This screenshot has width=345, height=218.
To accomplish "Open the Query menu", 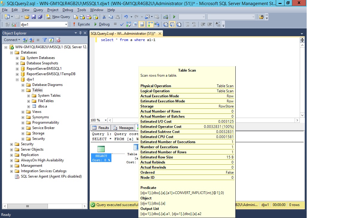I will 38,10.
